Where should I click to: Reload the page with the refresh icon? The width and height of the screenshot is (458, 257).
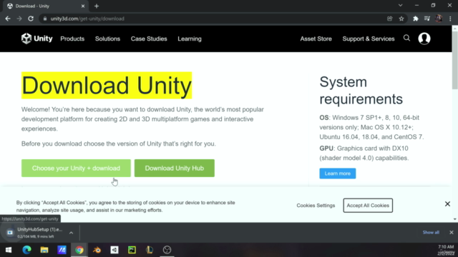tap(31, 19)
